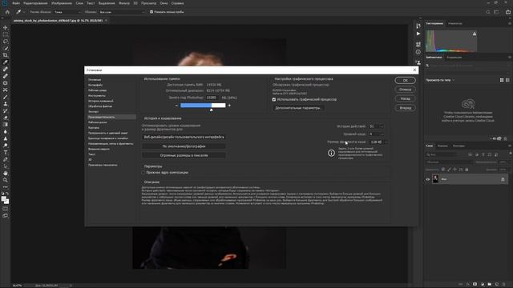Toggle 'Использовать графический процессор' checkbox

point(274,99)
